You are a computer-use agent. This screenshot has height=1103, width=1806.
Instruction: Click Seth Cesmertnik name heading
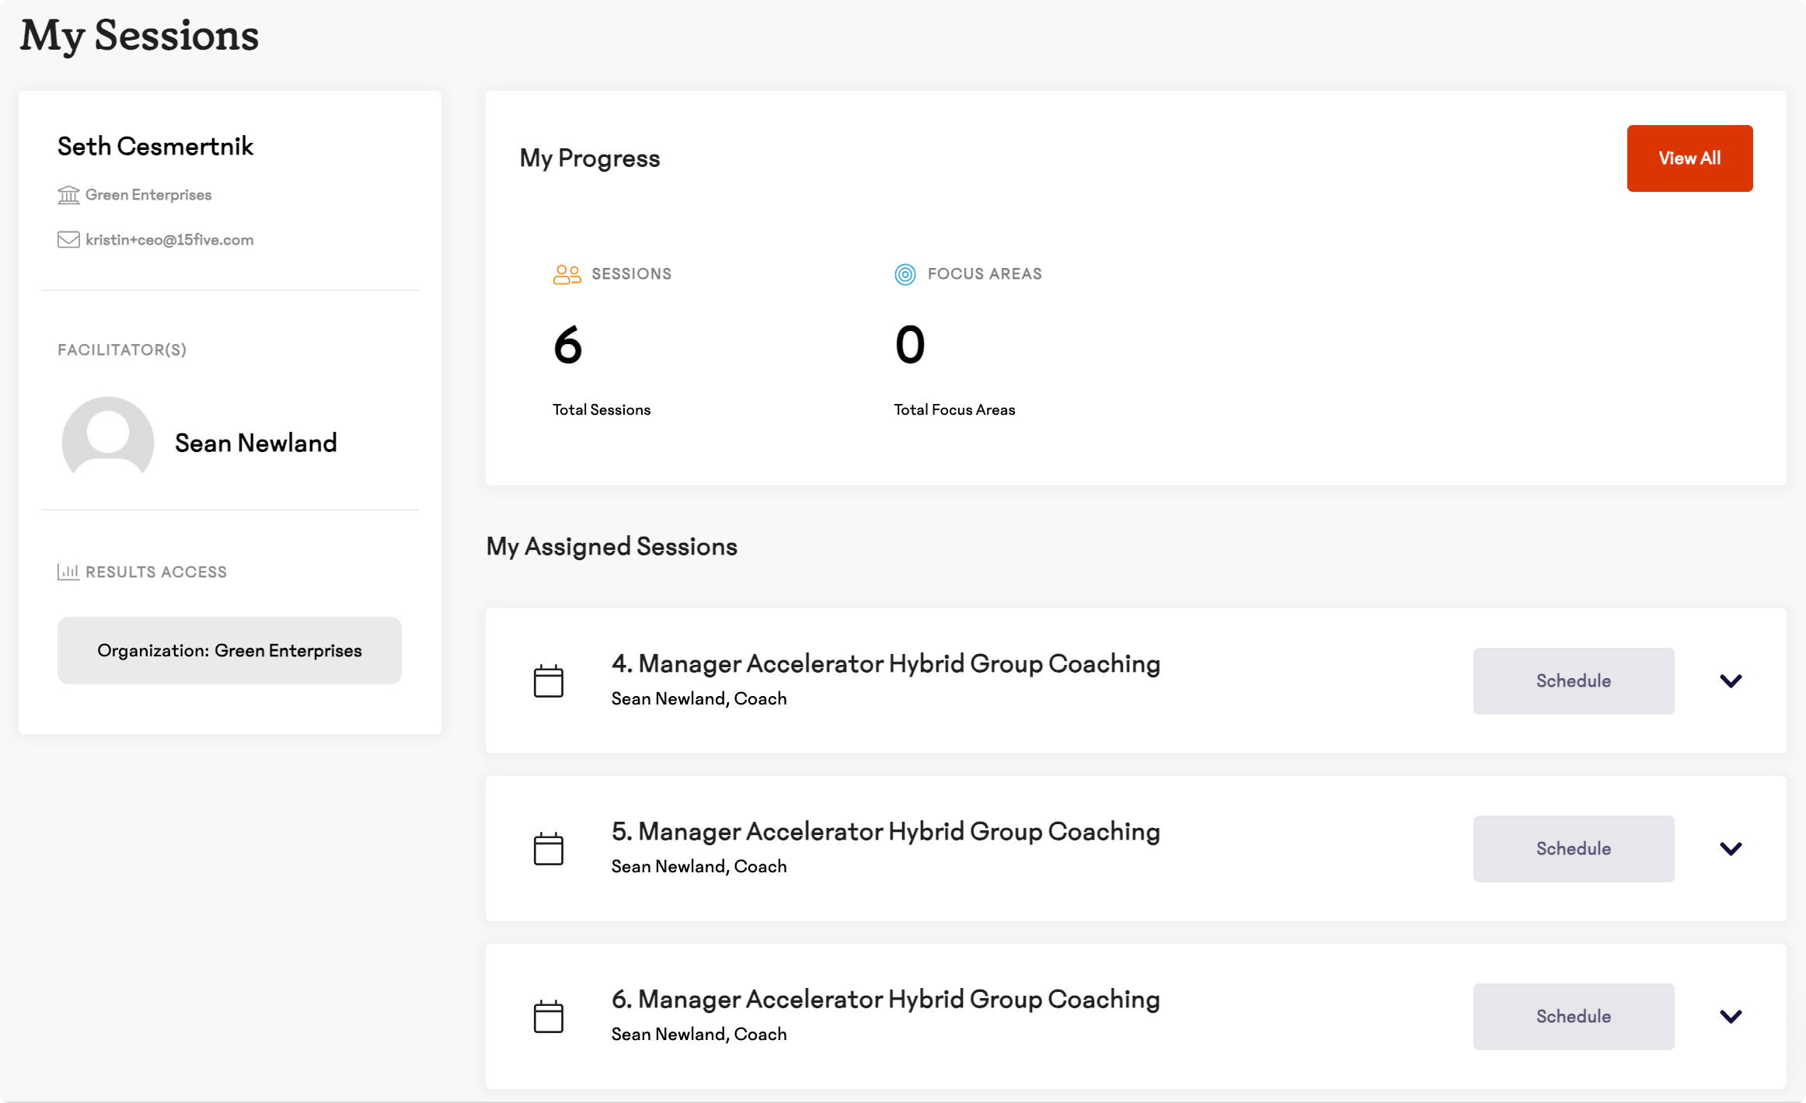155,146
